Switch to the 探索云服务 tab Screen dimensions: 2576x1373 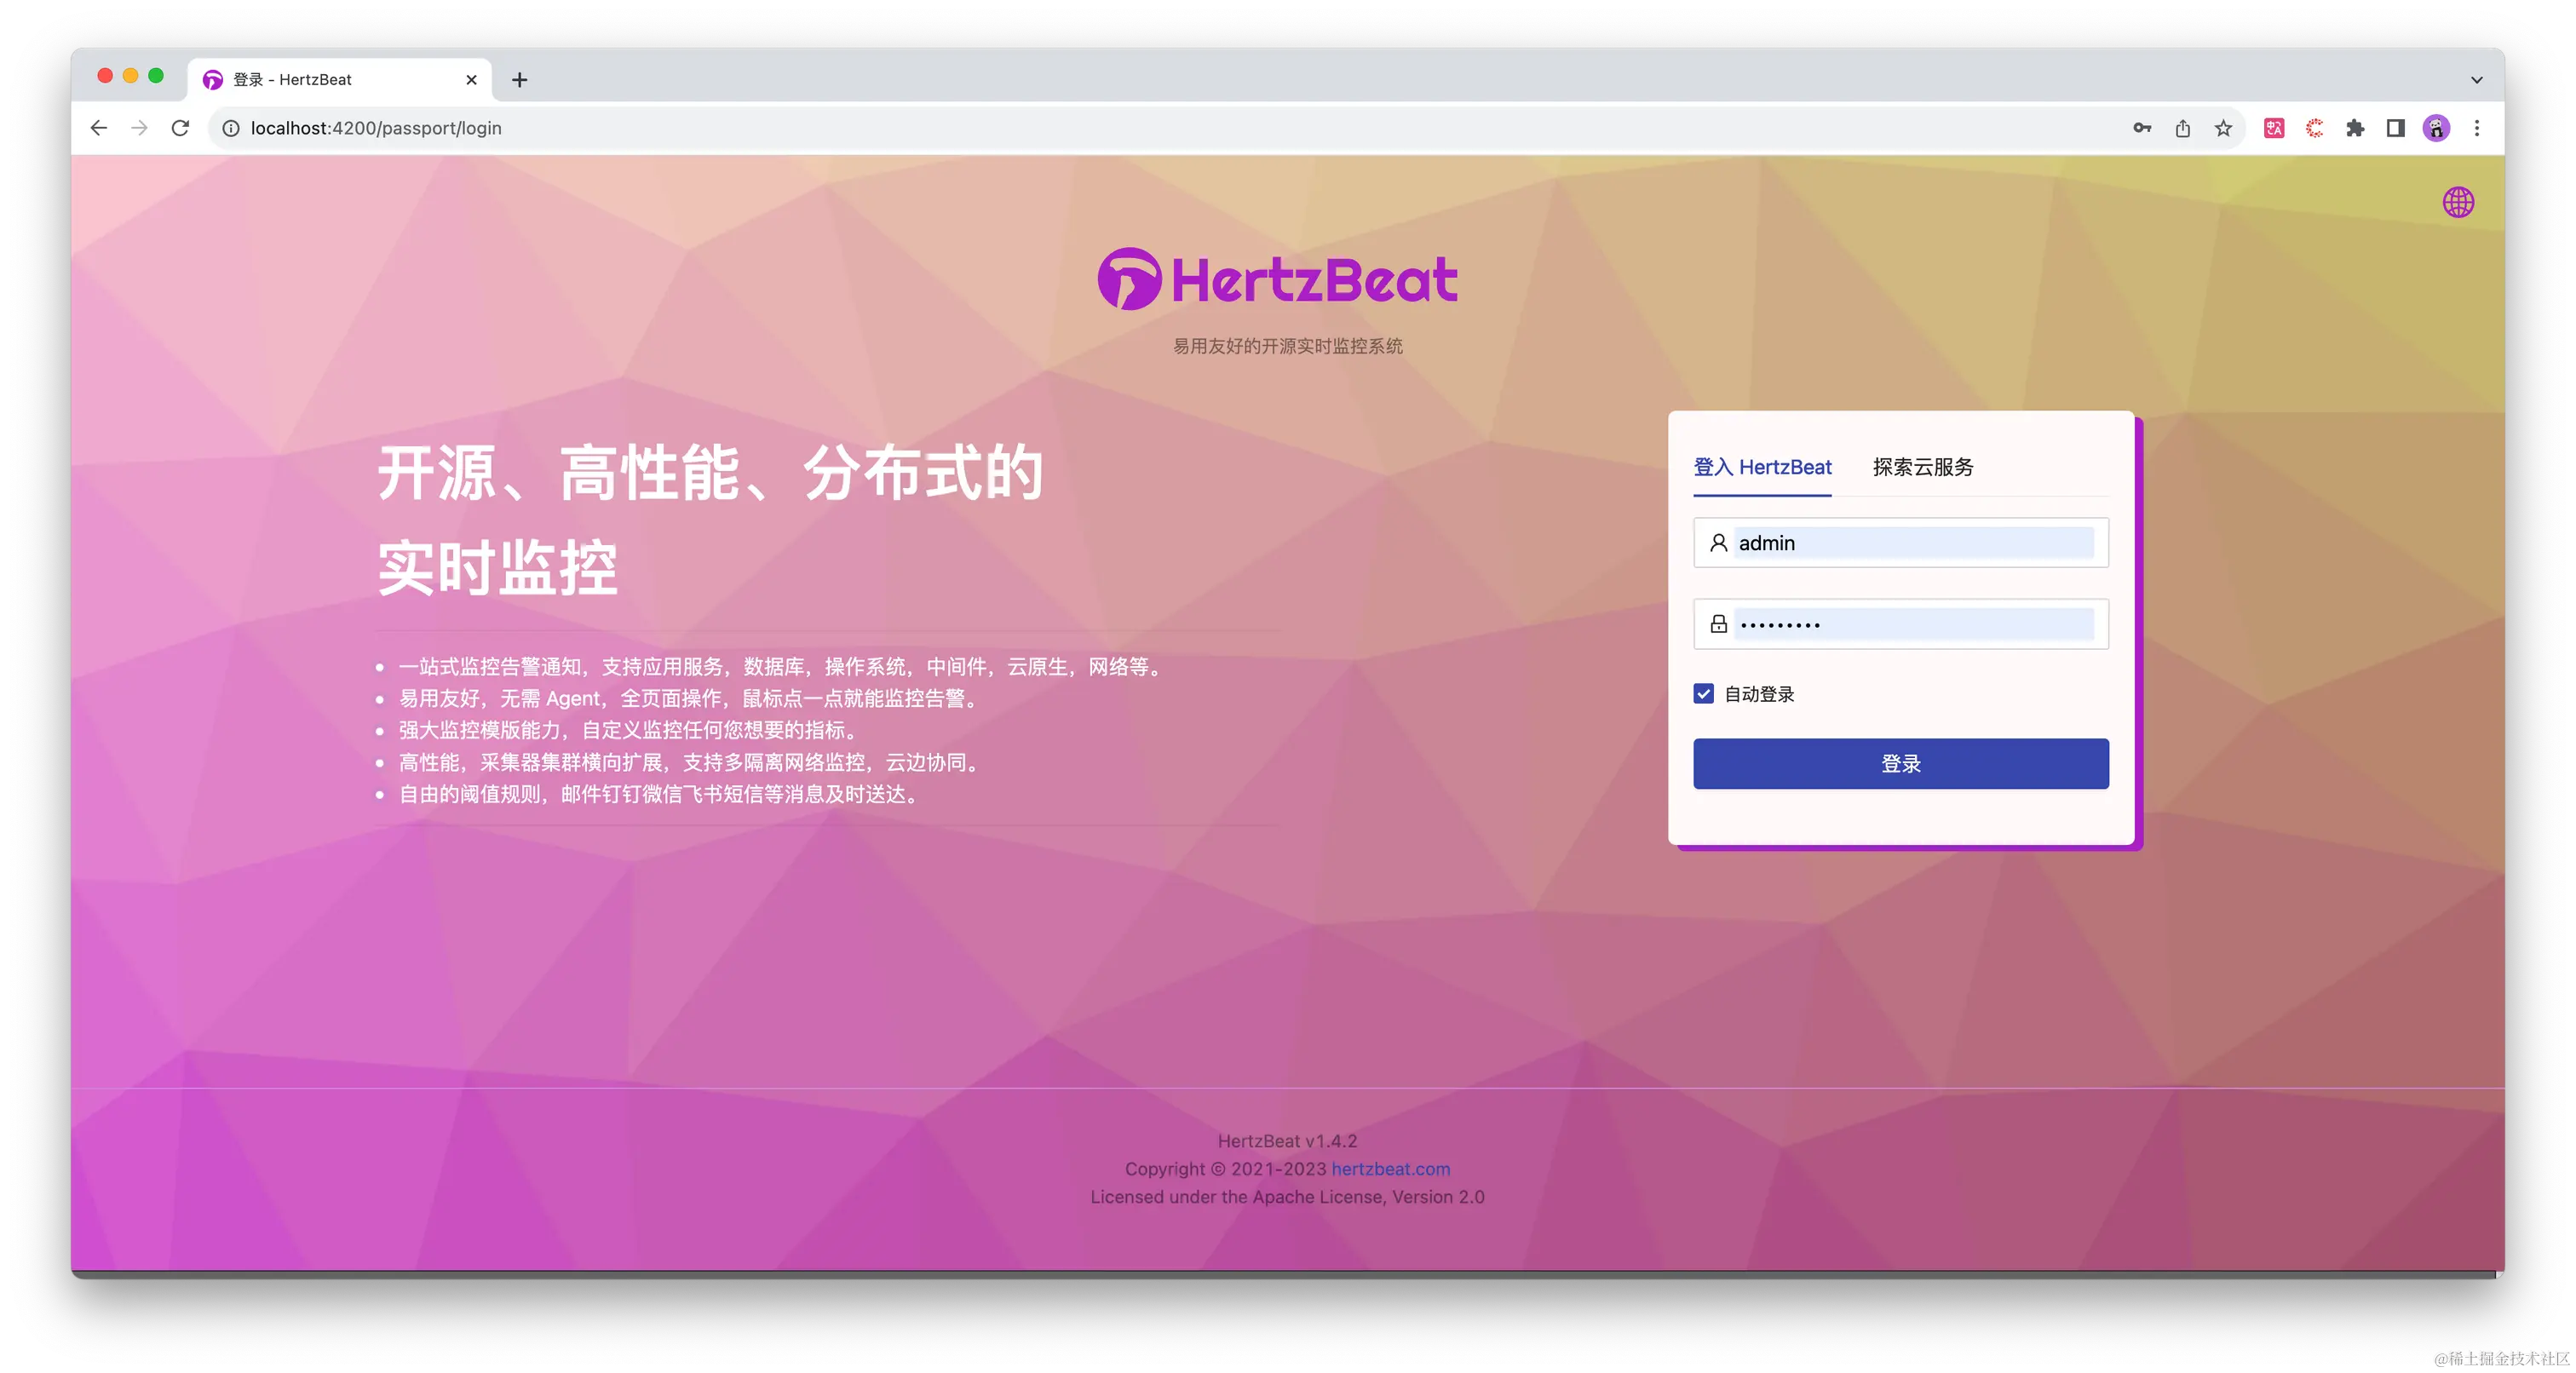[1921, 467]
